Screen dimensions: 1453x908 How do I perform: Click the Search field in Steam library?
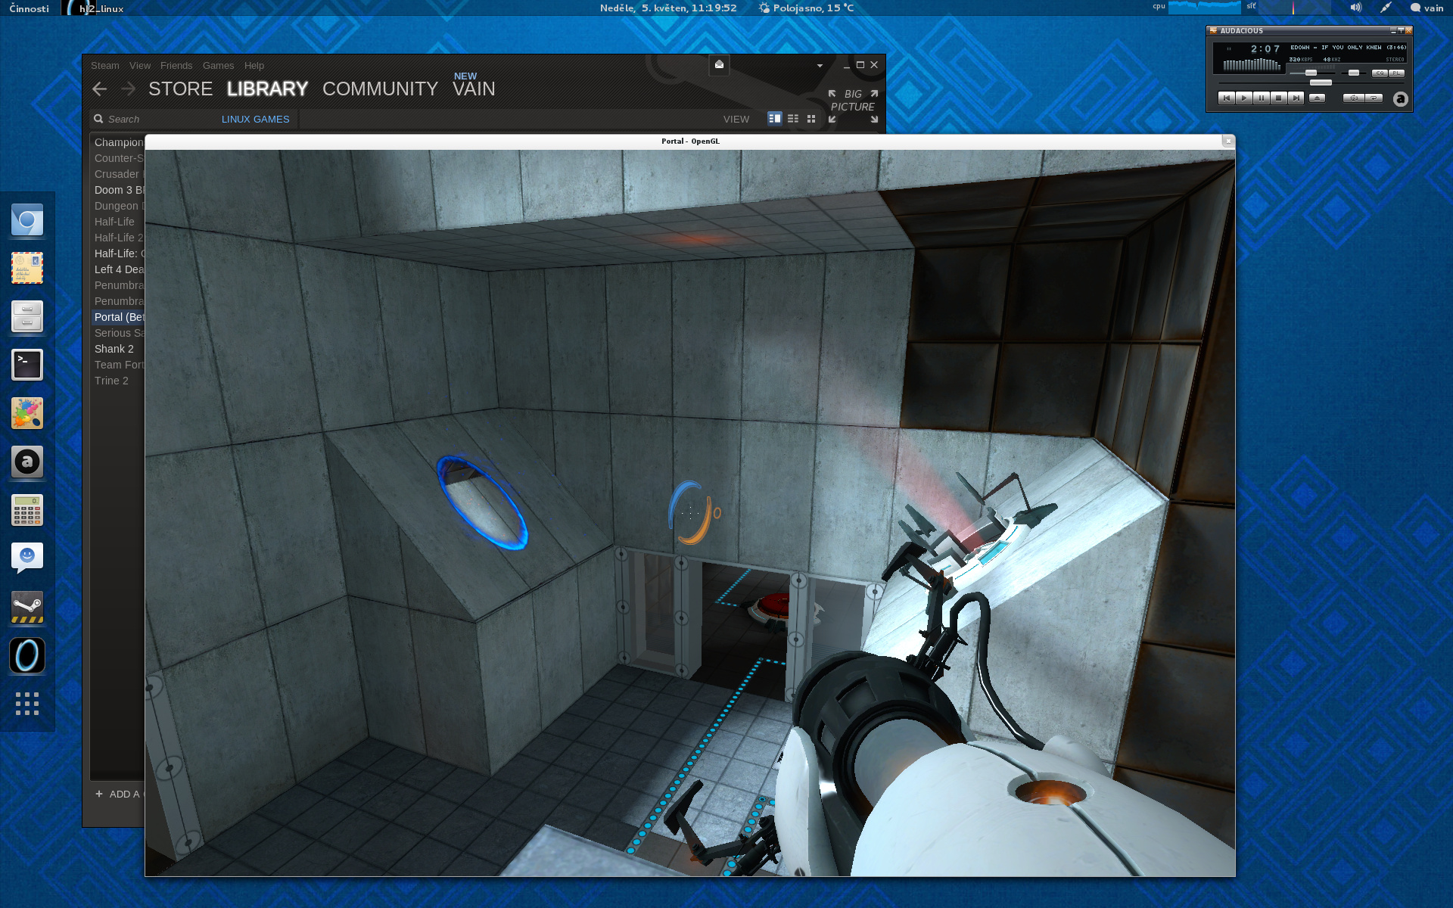coord(155,120)
